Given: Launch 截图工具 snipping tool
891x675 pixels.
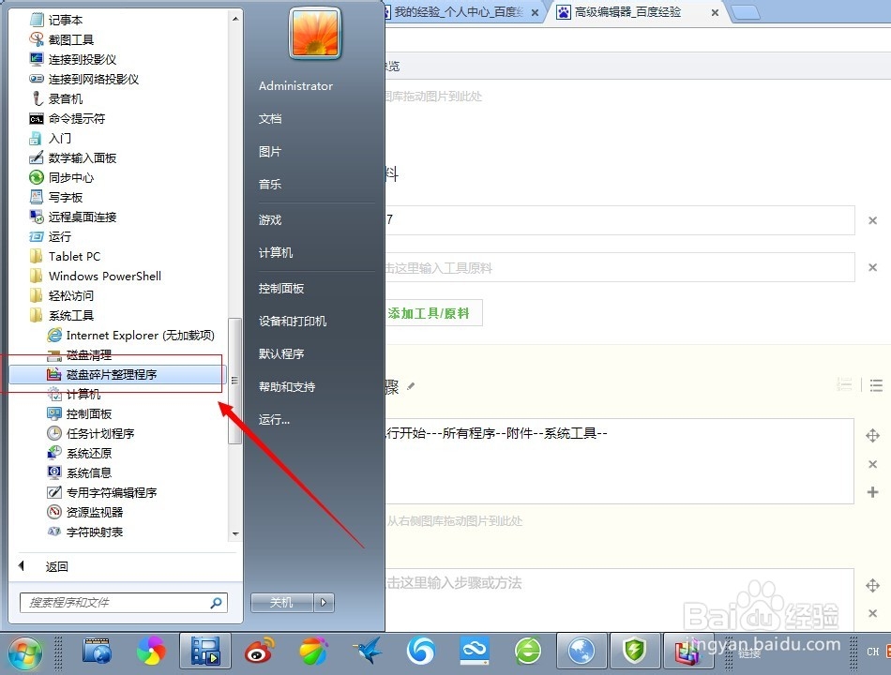Looking at the screenshot, I should click(61, 39).
